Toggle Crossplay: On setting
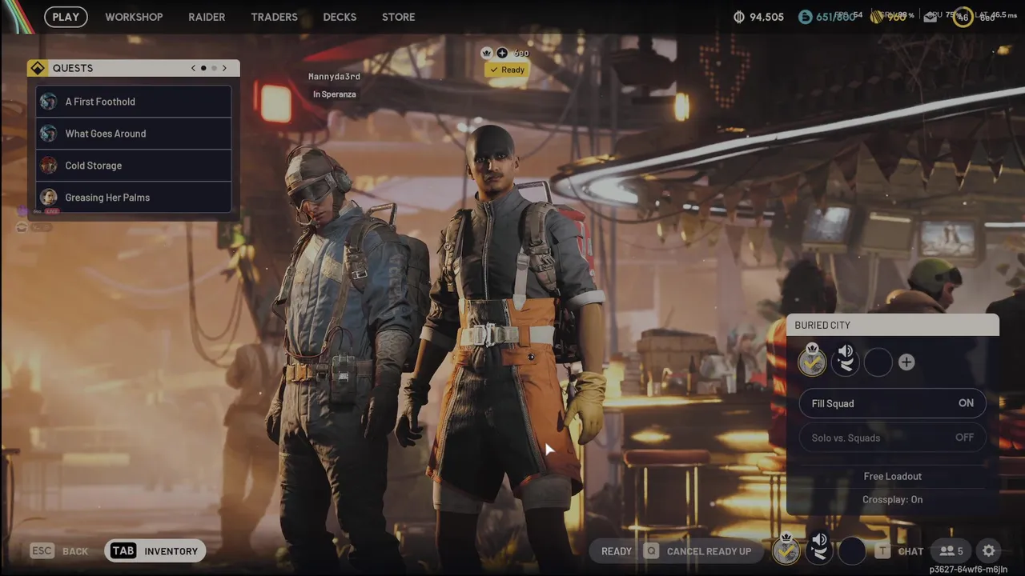 tap(893, 499)
